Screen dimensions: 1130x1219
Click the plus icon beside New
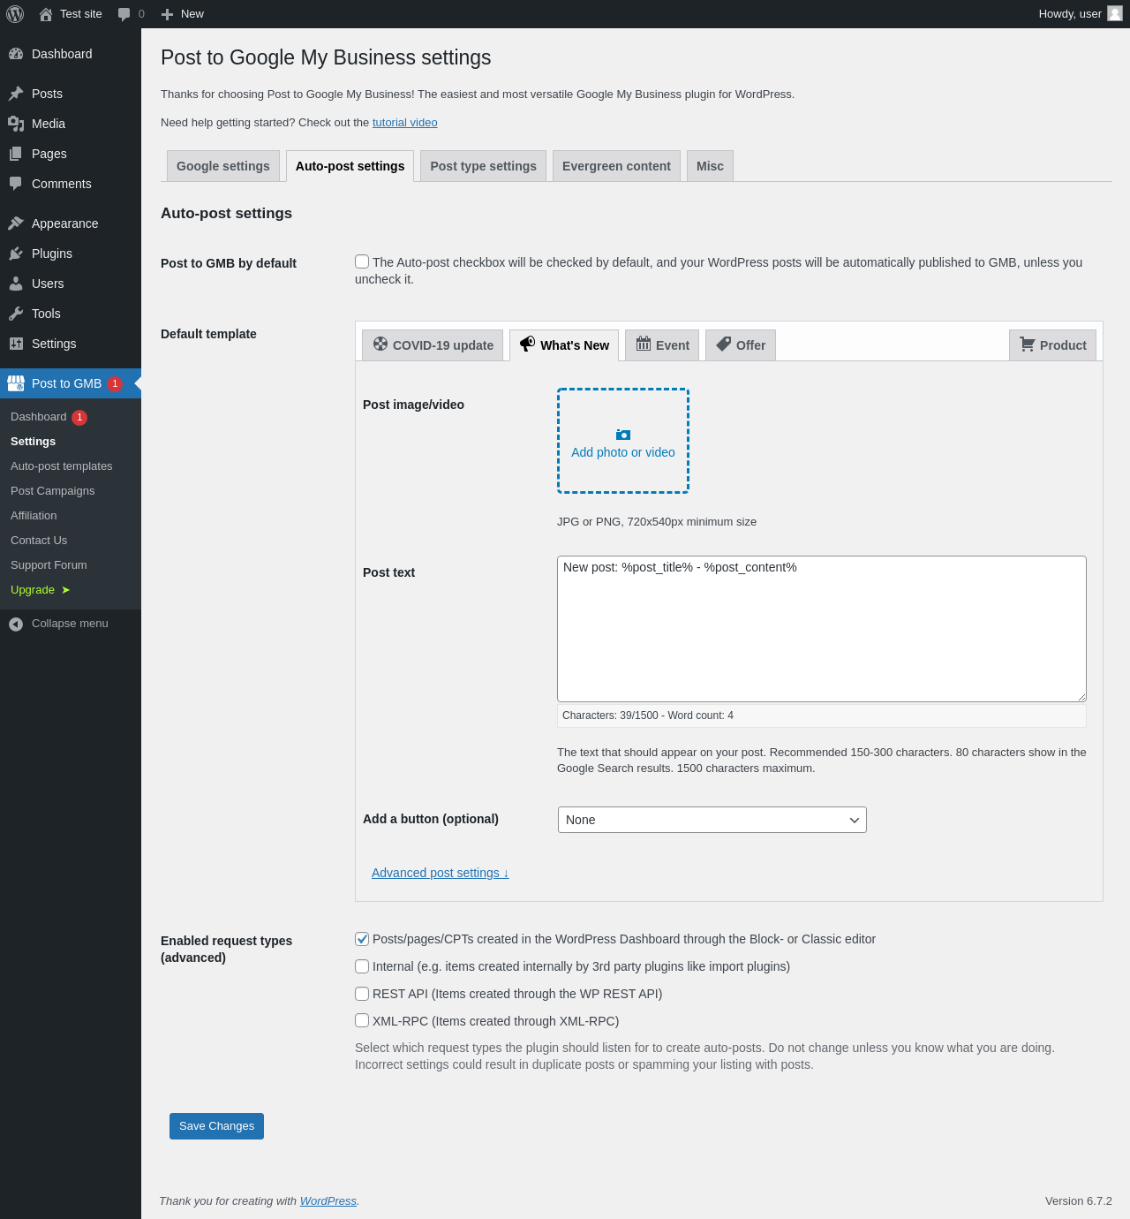(167, 14)
